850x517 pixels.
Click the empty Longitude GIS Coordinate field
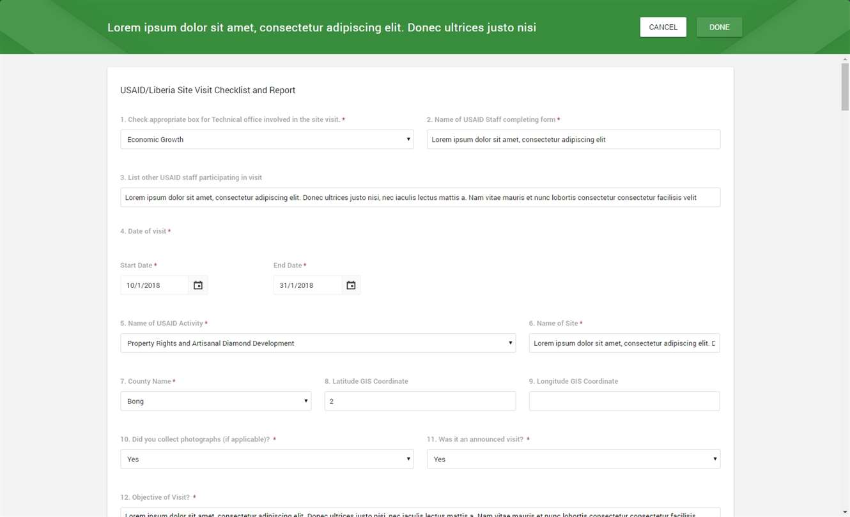[624, 401]
